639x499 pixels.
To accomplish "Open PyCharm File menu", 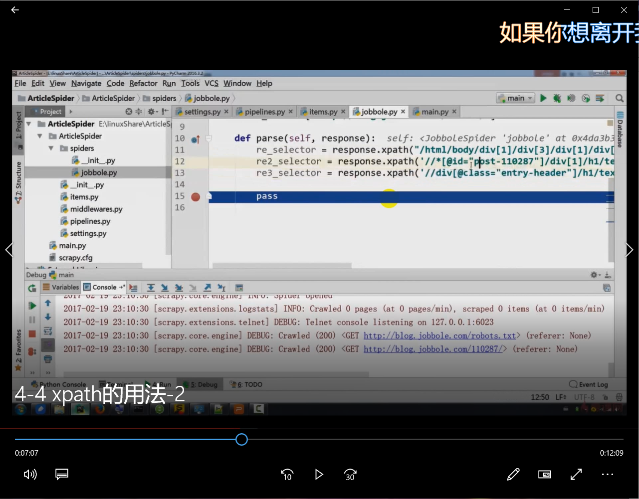I will 20,83.
